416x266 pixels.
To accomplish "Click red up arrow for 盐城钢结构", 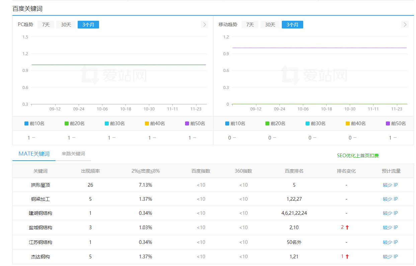I will pos(347,228).
